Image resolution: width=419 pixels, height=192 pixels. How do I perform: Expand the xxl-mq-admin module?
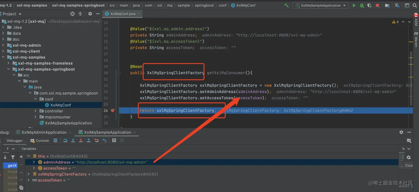point(3,45)
